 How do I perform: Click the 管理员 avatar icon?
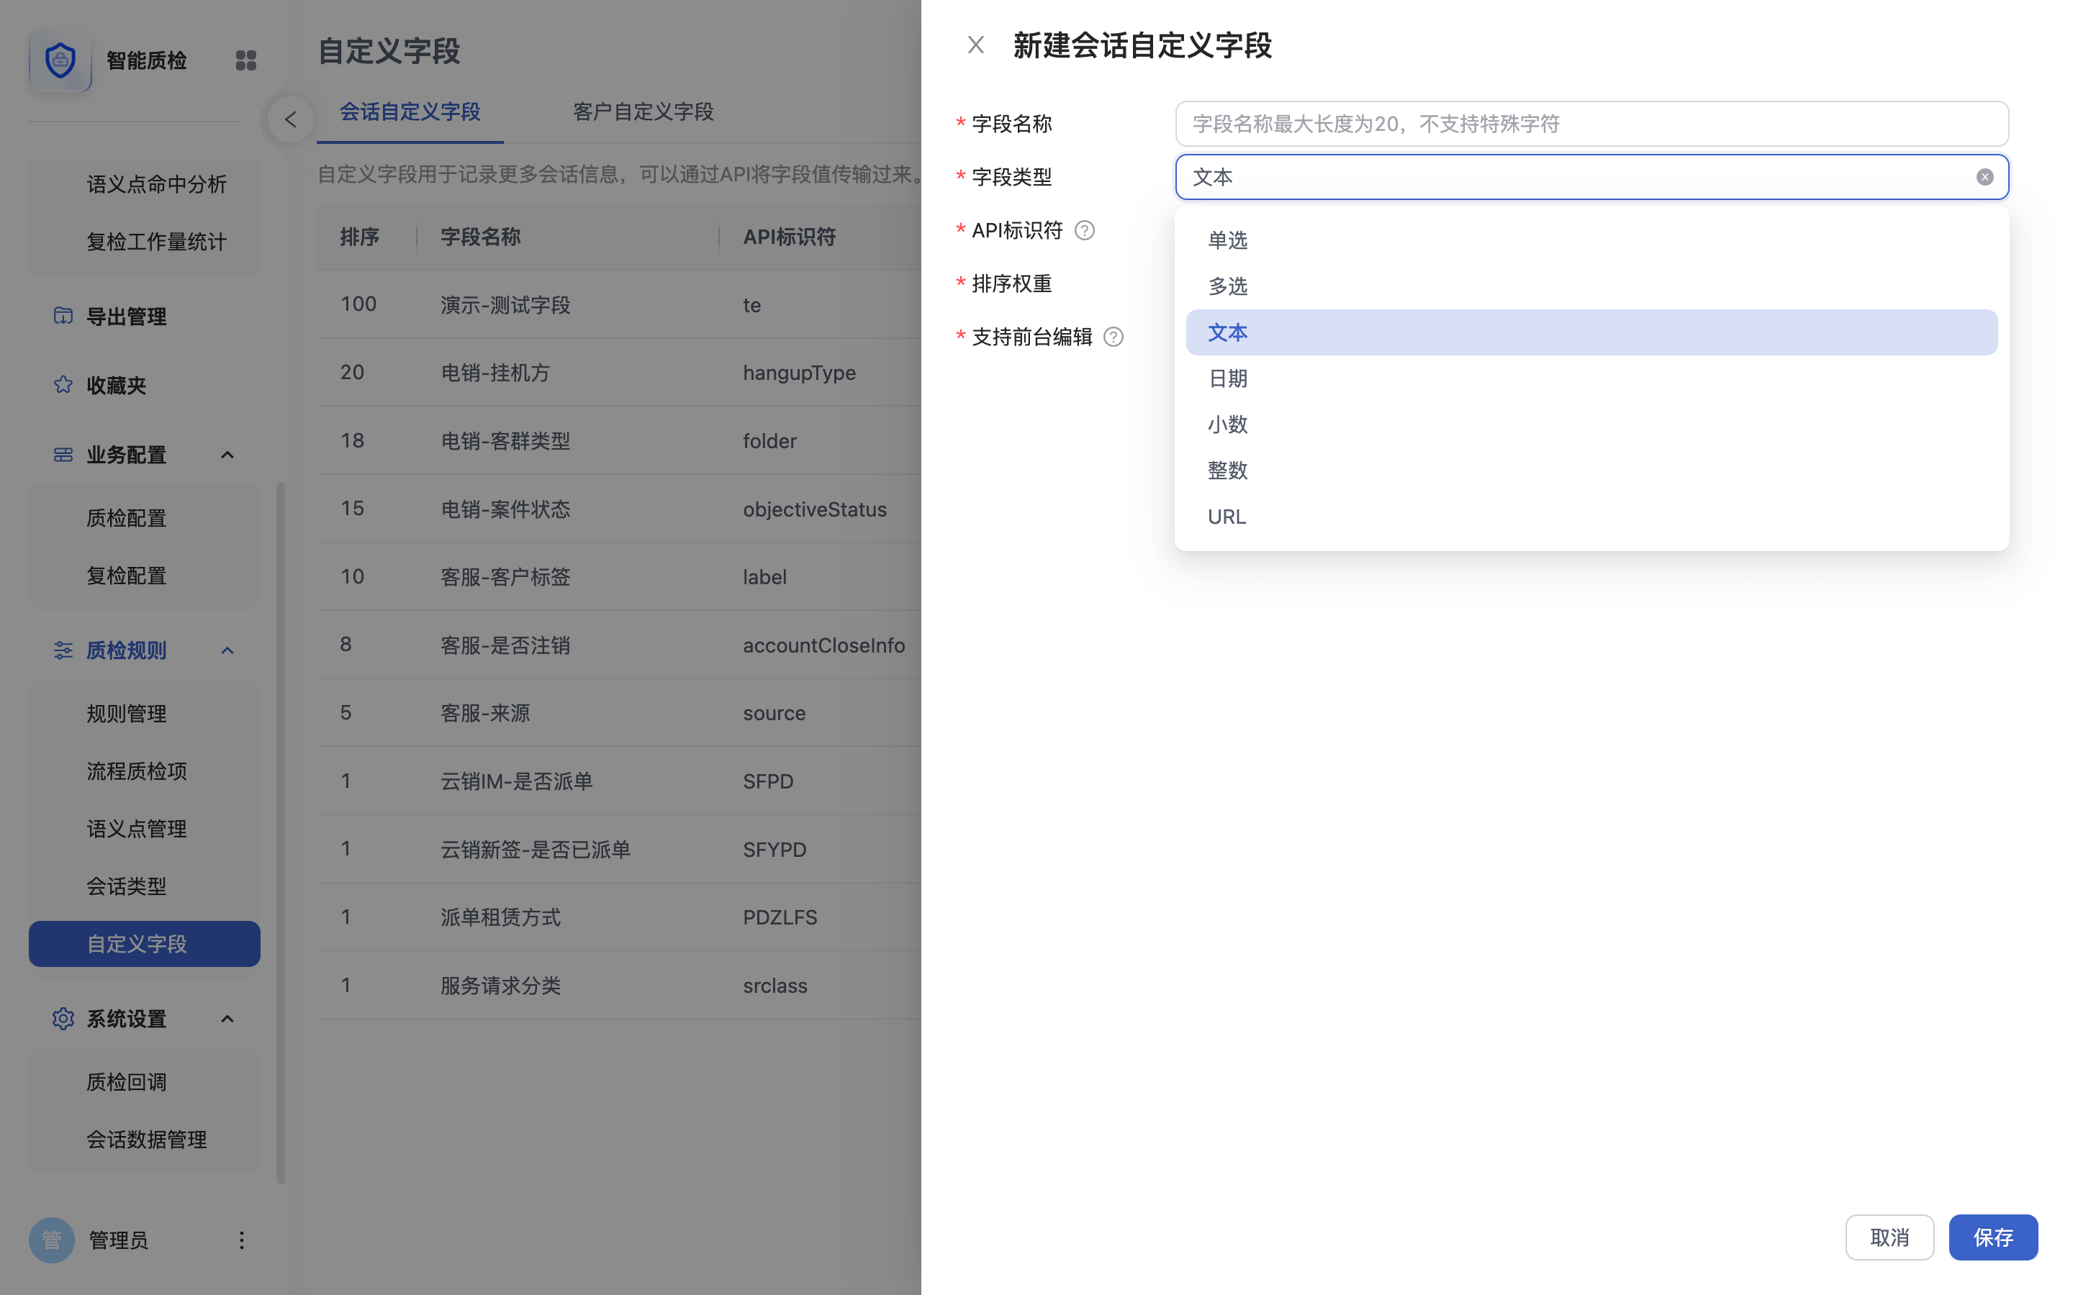(51, 1240)
